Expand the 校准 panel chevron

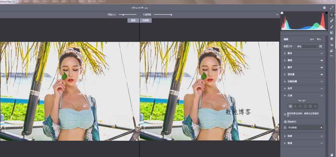click(285, 143)
